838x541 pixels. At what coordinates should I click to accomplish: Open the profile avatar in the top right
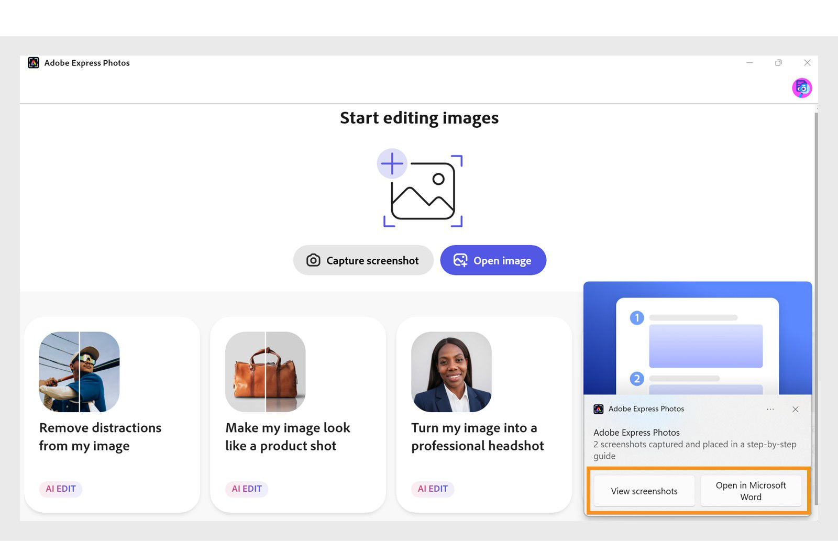[x=802, y=88]
